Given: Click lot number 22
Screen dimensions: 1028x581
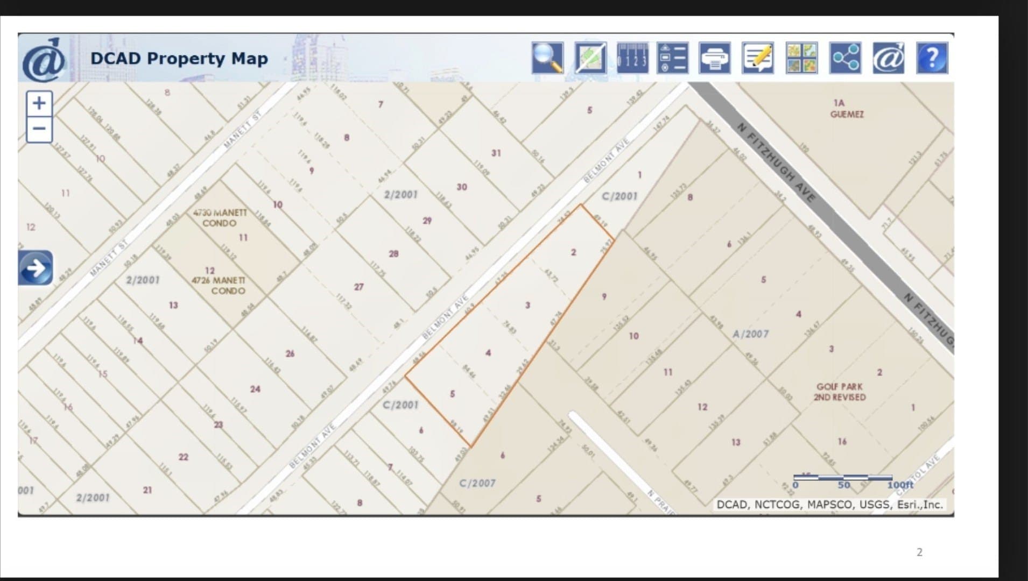Looking at the screenshot, I should click(x=184, y=457).
